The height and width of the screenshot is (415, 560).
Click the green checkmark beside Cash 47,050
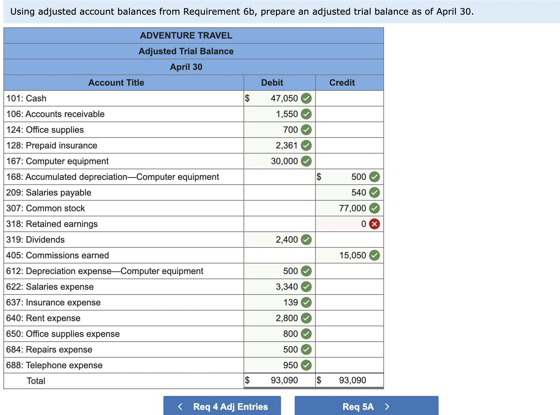tap(306, 98)
